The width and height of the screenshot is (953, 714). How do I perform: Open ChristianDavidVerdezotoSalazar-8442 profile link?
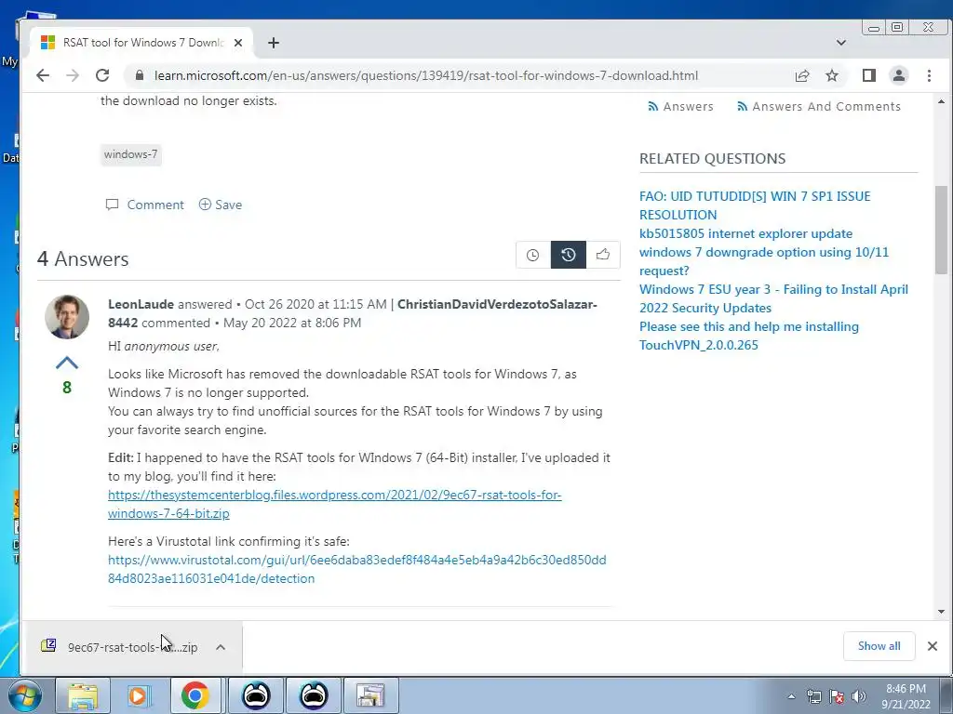coord(353,313)
